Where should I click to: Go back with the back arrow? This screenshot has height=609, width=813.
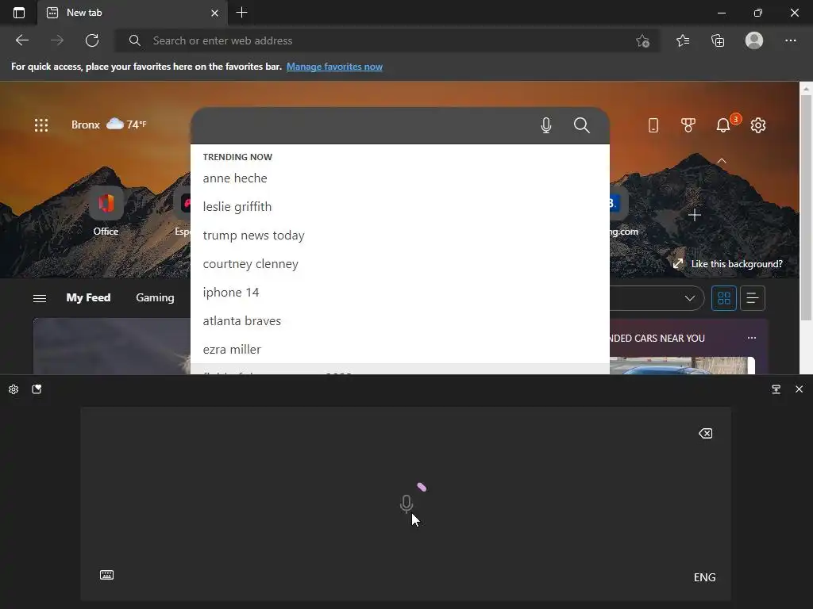[21, 40]
